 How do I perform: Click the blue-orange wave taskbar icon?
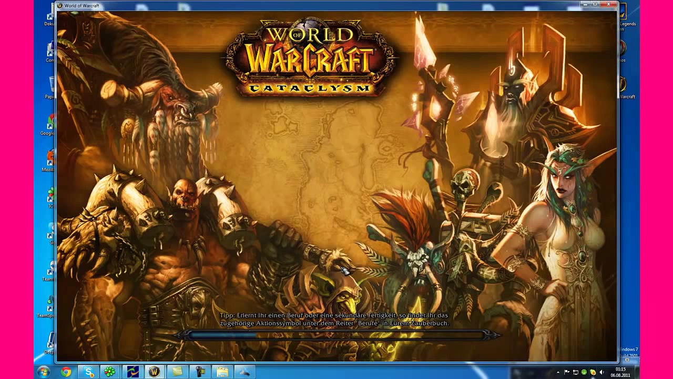click(x=132, y=372)
